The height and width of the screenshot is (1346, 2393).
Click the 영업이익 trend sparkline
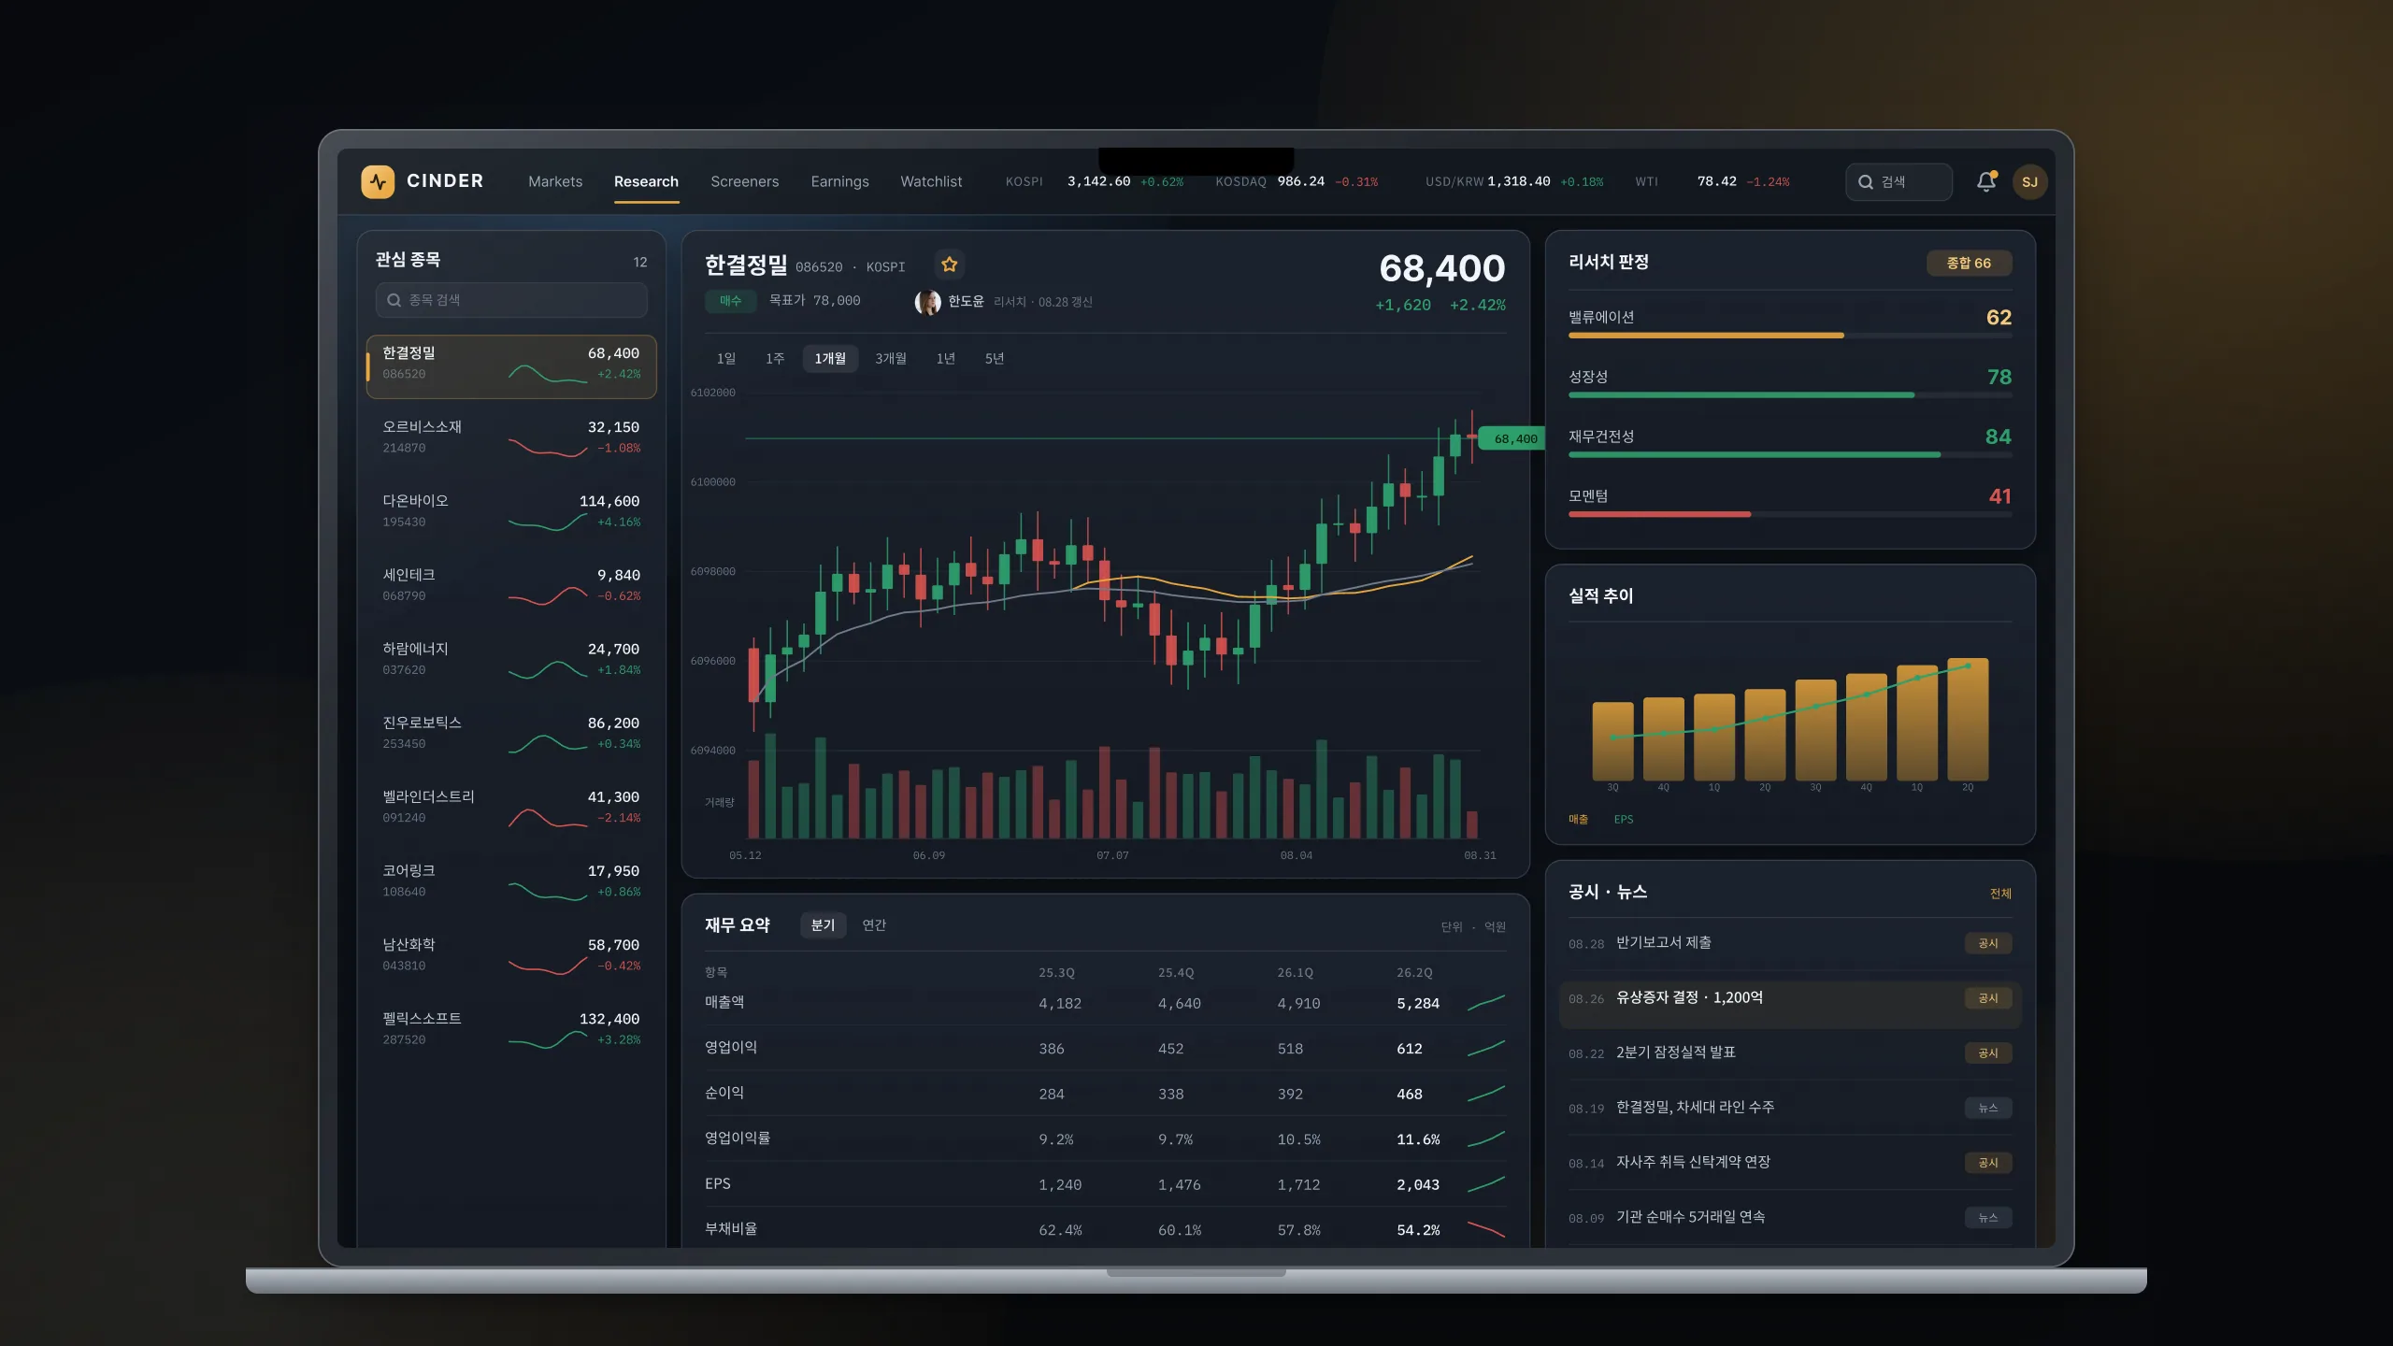pos(1485,1048)
